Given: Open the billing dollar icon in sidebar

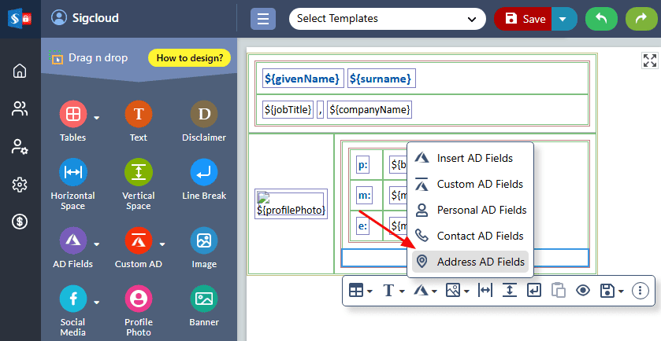Looking at the screenshot, I should point(20,222).
